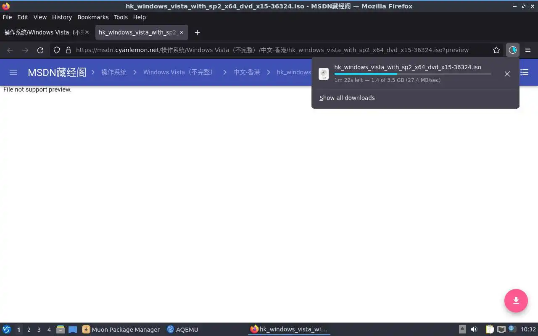The width and height of the screenshot is (538, 336).
Task: Click the download progress bar
Action: tap(413, 74)
